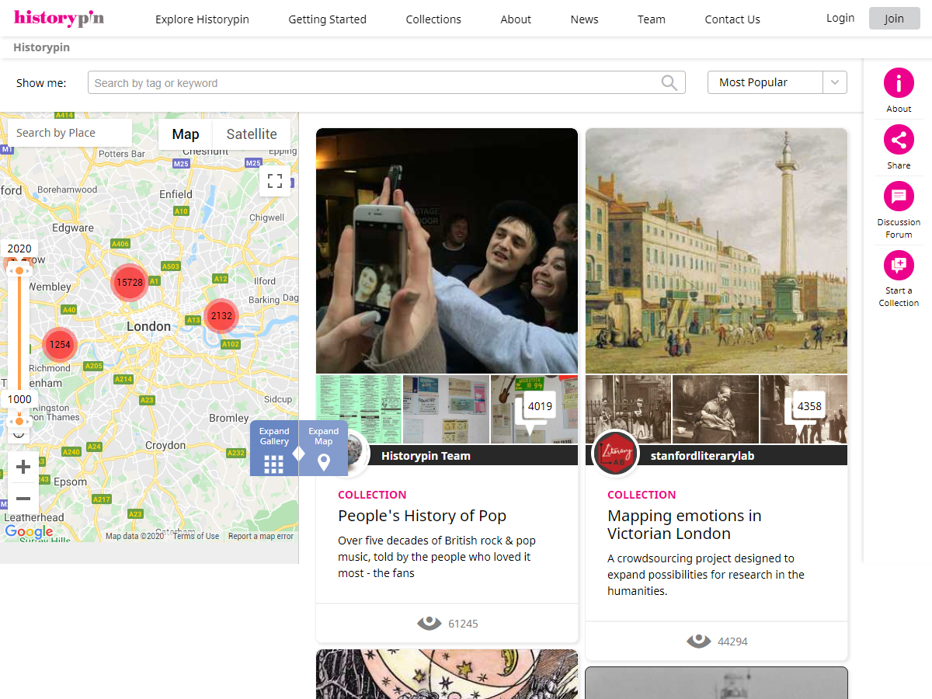Expand the Gallery panel
The height and width of the screenshot is (699, 932).
pyautogui.click(x=273, y=450)
